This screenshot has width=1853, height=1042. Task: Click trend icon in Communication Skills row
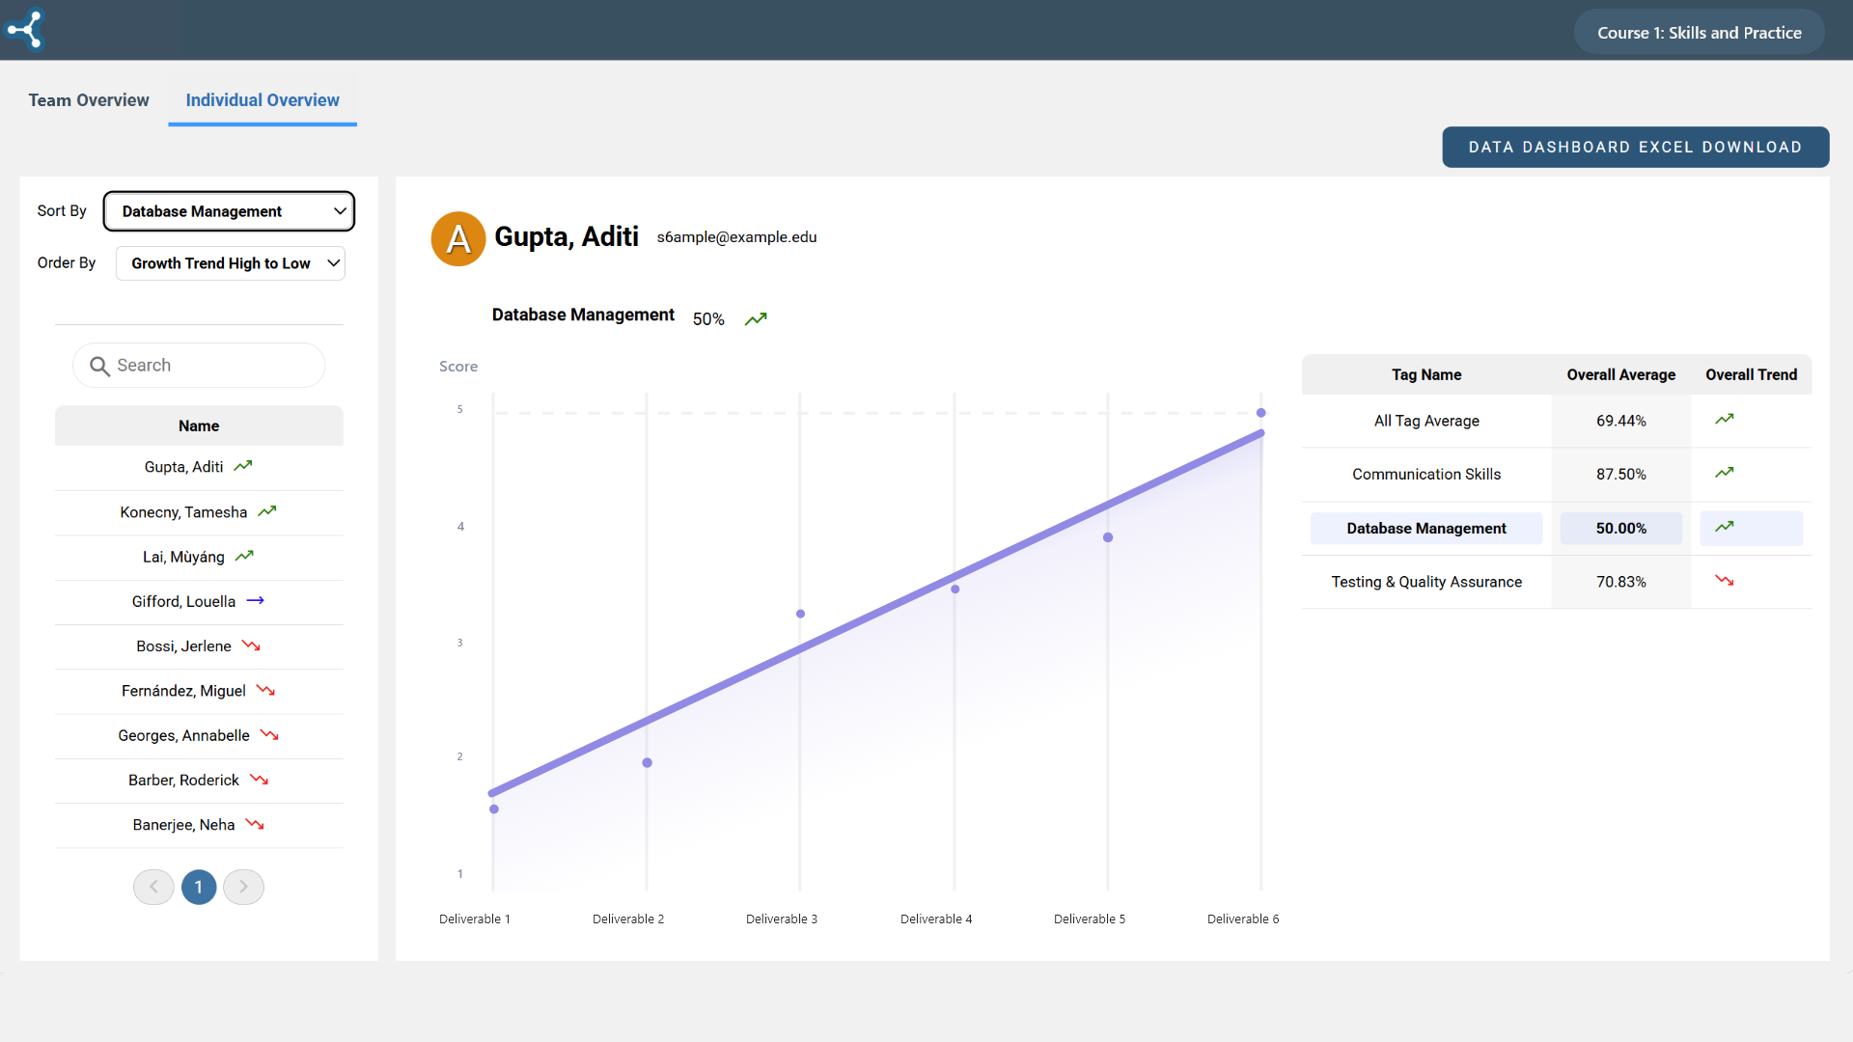(x=1724, y=473)
